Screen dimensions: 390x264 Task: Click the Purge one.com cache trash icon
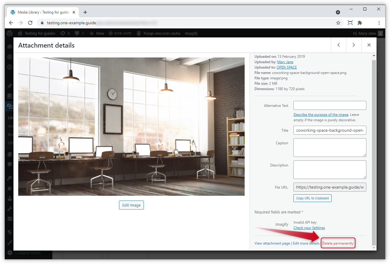tap(138, 33)
